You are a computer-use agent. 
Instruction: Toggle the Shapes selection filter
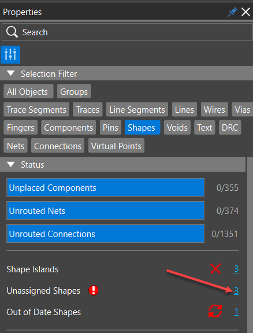click(142, 128)
